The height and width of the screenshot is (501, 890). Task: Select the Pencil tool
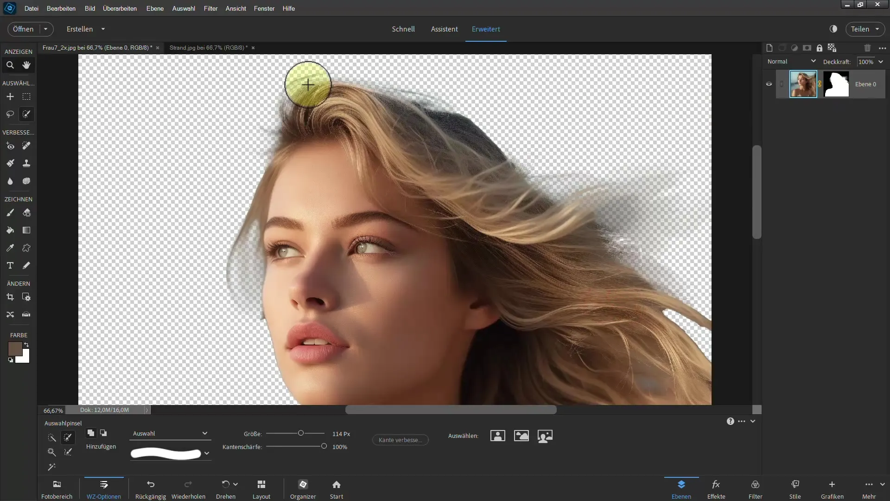[x=26, y=265]
